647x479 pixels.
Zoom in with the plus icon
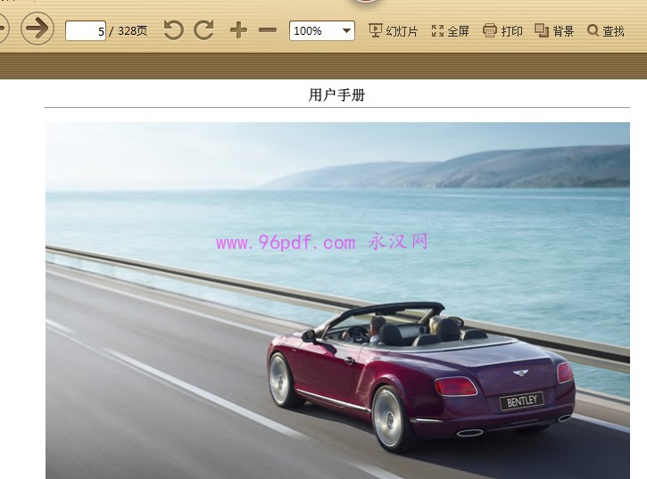tap(238, 30)
